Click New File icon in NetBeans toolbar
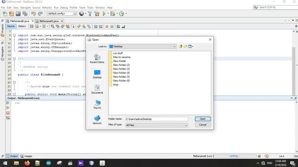 tap(5, 13)
